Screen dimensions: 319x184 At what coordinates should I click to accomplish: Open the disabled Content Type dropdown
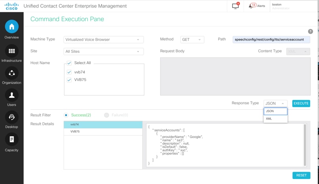point(298,51)
